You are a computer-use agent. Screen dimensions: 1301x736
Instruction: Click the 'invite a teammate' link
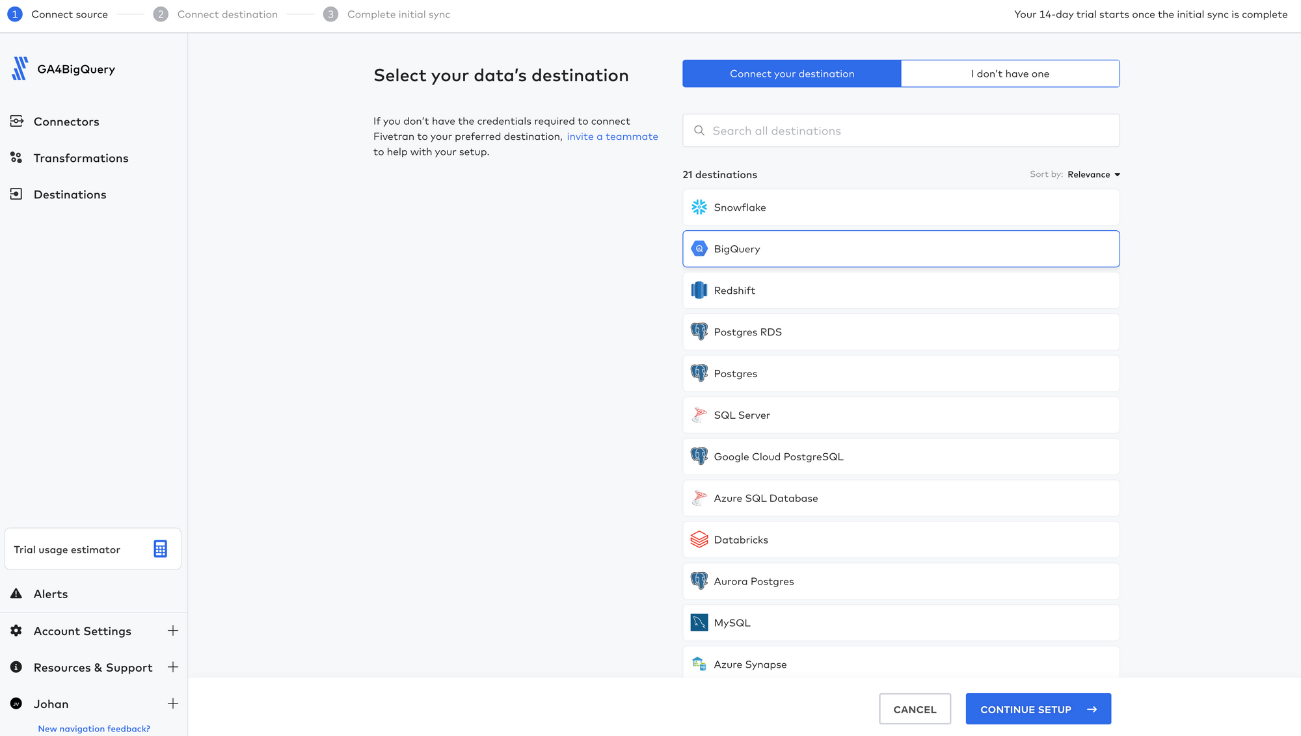(612, 137)
